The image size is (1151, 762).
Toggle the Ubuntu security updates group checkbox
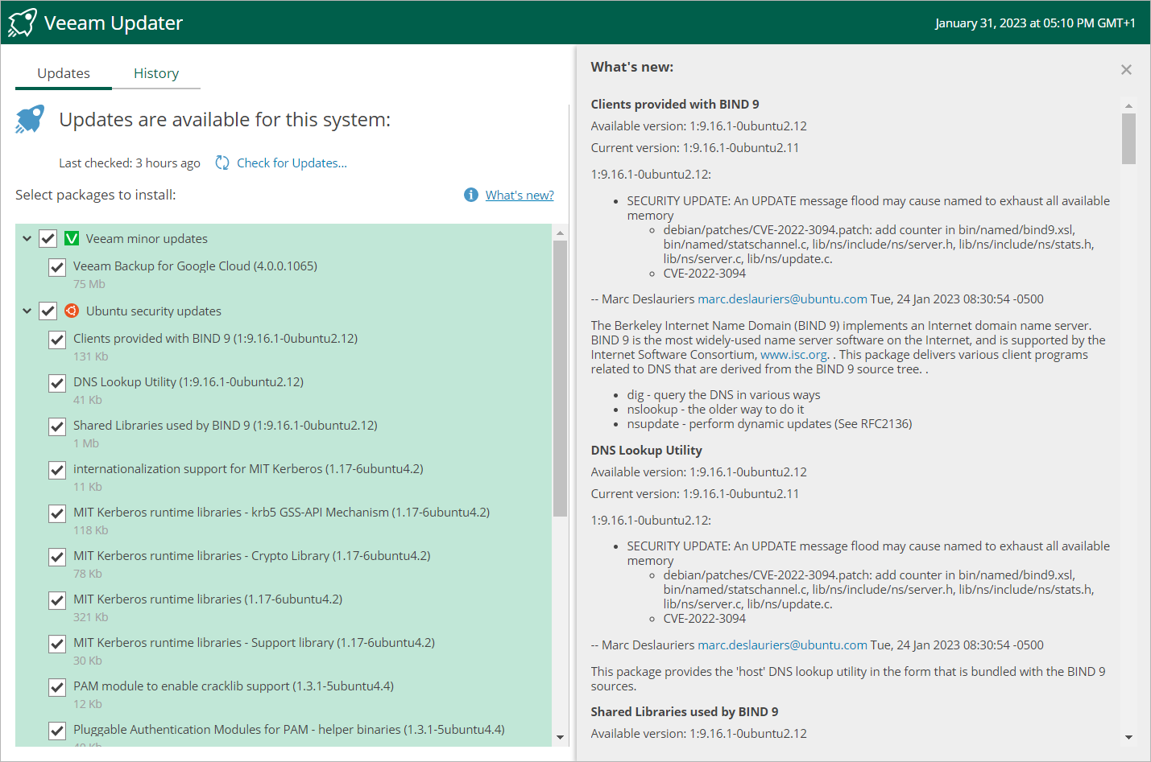48,311
